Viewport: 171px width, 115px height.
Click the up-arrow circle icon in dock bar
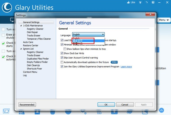tap(161, 110)
